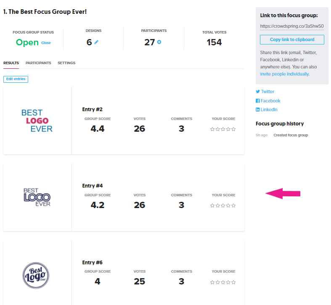Rate Entry #6 three stars
This screenshot has width=331, height=305.
[x=223, y=282]
